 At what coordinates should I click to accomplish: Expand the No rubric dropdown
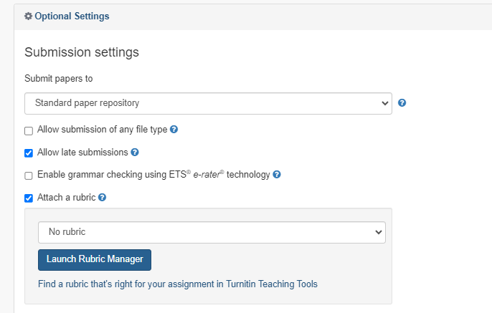(x=212, y=232)
